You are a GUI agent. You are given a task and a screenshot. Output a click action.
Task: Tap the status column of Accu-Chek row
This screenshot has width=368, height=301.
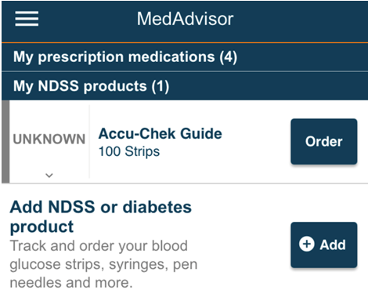[x=49, y=142]
